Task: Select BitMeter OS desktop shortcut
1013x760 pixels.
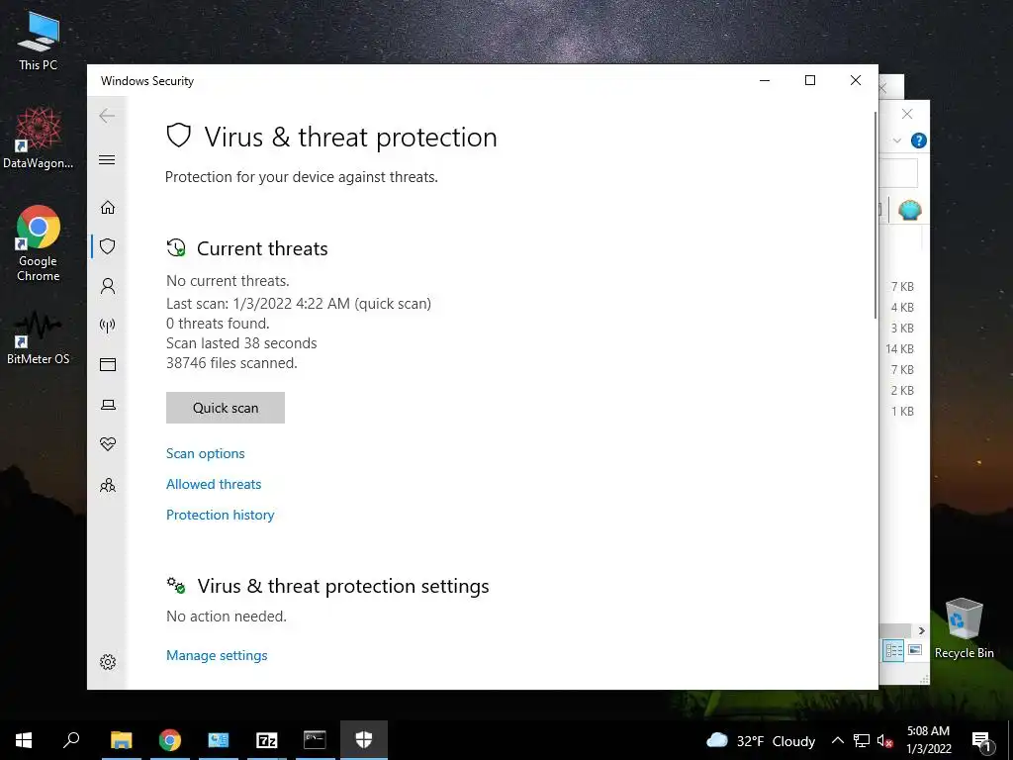Action: [39, 338]
